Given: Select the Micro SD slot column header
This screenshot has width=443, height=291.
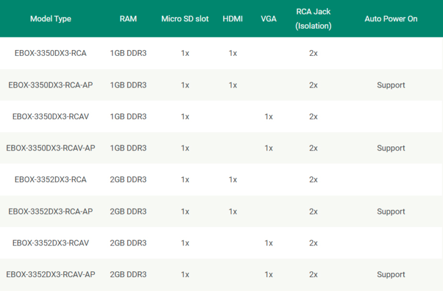Looking at the screenshot, I should [x=185, y=18].
